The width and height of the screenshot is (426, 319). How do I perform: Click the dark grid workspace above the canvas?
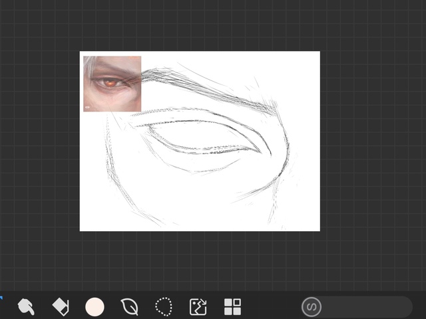click(200, 27)
